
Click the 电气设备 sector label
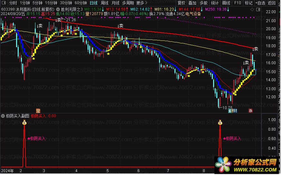[193, 14]
